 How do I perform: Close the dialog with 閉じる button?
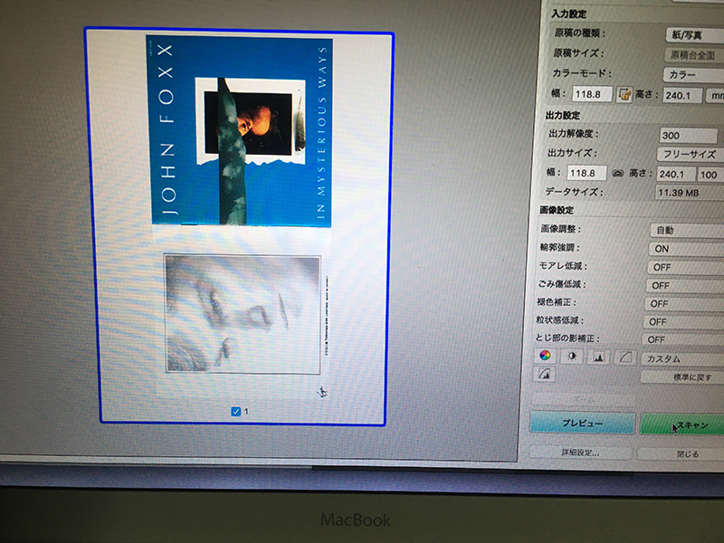point(681,454)
